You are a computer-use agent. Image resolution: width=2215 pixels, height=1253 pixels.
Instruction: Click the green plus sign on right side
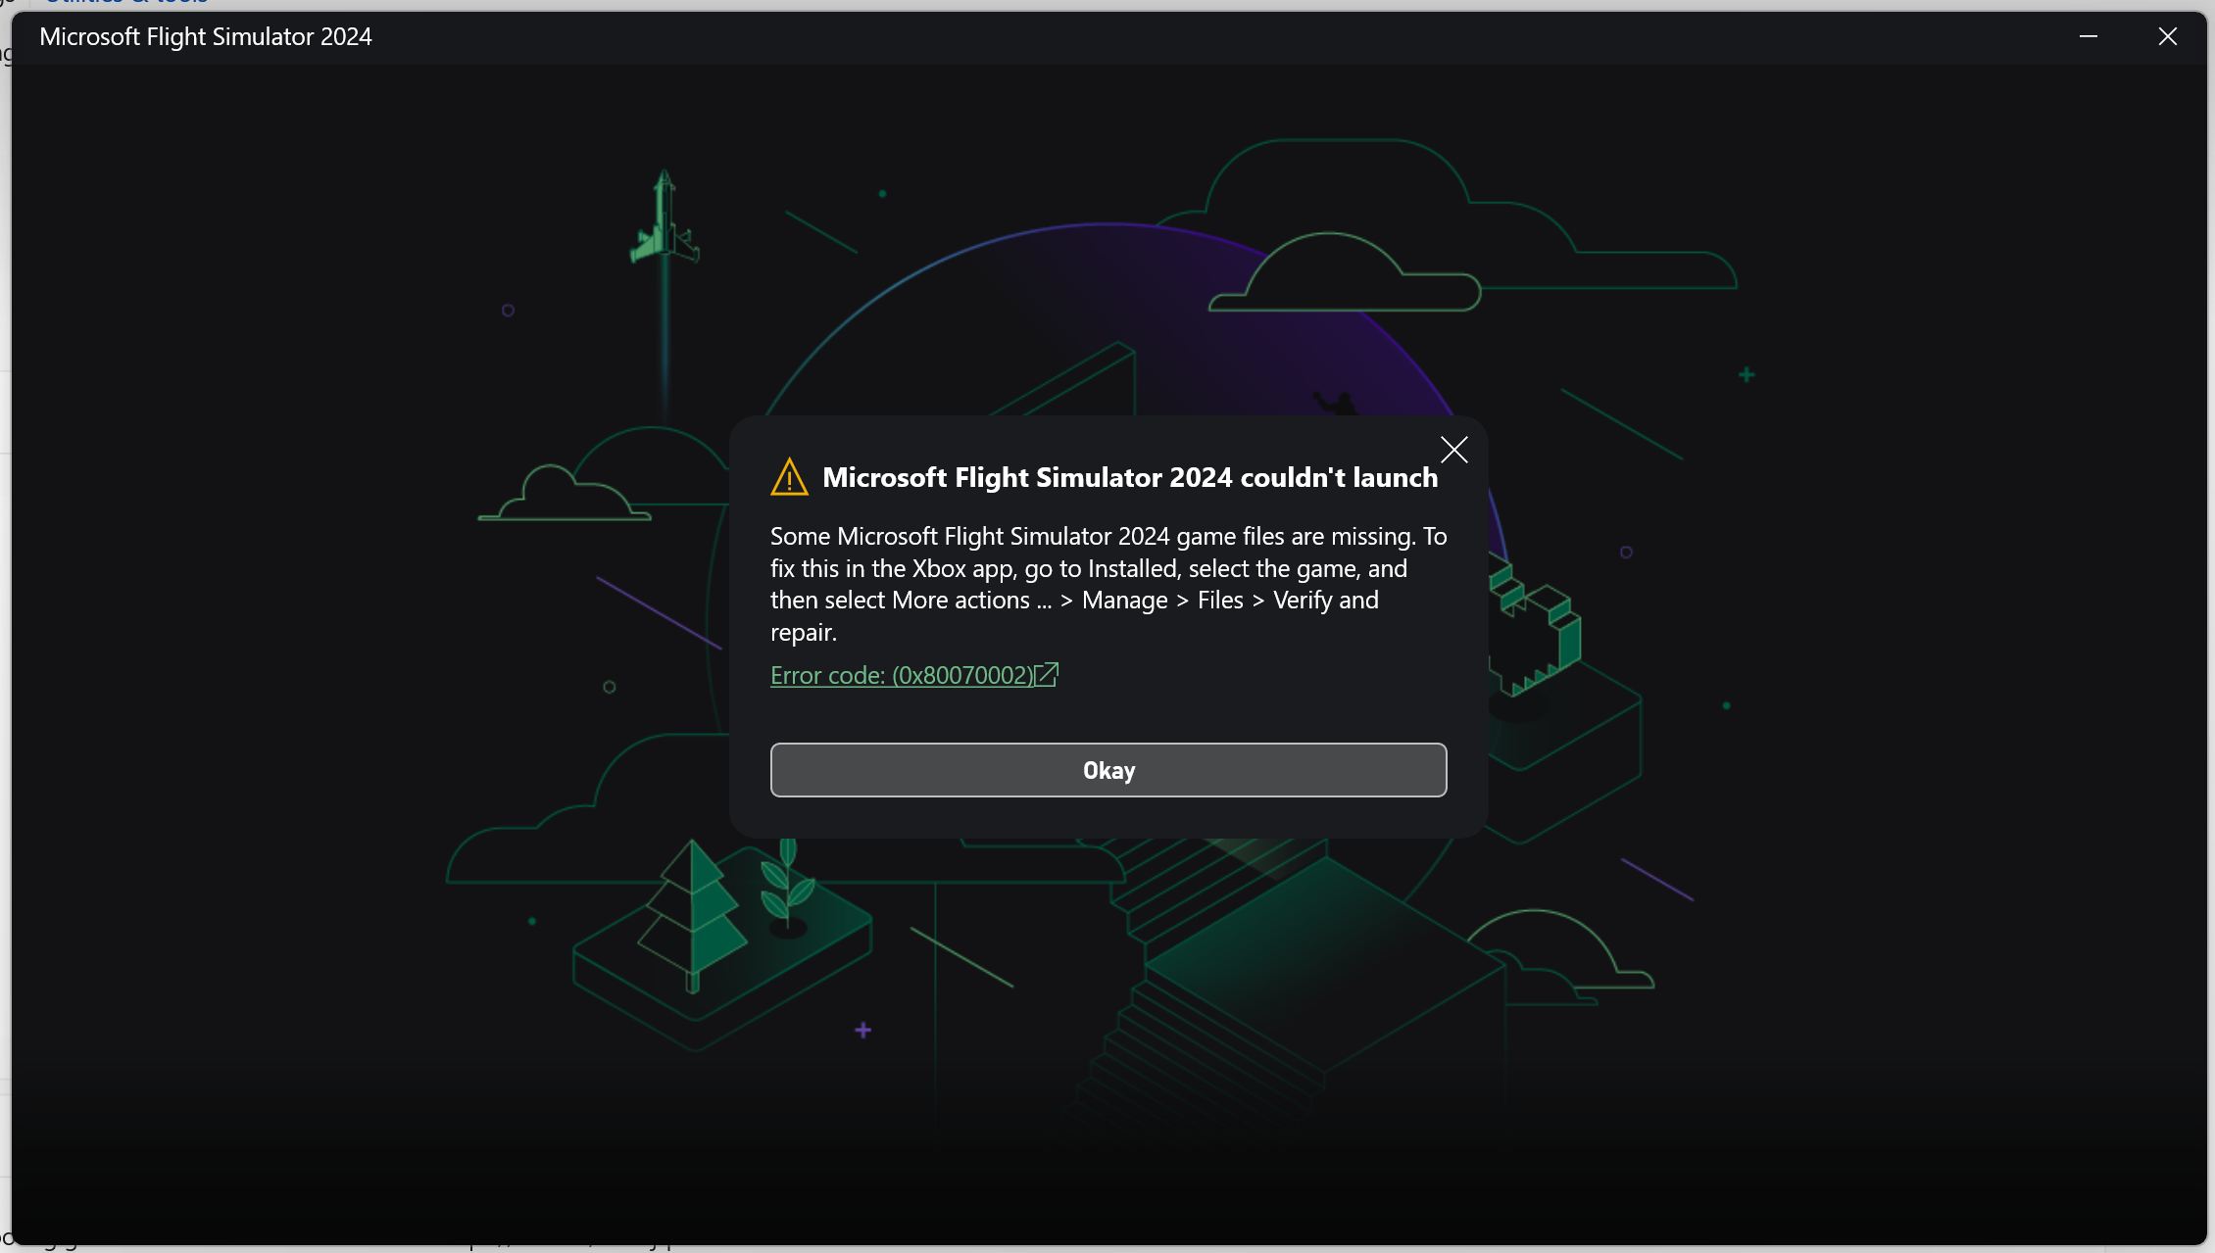tap(1746, 374)
